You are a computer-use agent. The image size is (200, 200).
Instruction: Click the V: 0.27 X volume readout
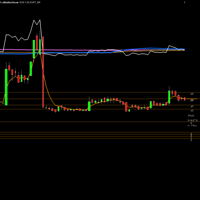(193, 120)
